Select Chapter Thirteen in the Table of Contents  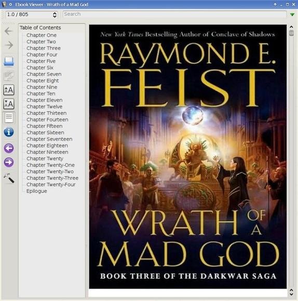click(46, 113)
